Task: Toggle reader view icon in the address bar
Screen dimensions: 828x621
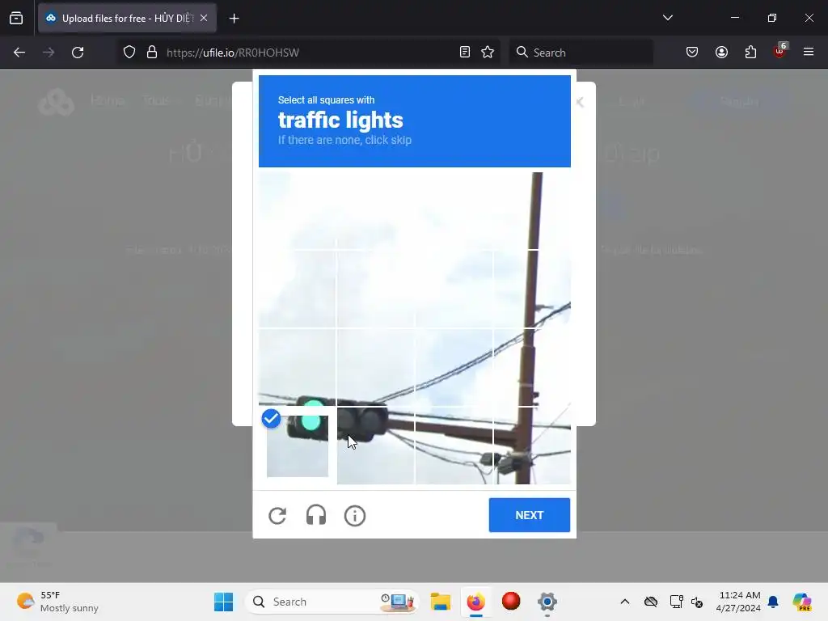Action: point(465,53)
